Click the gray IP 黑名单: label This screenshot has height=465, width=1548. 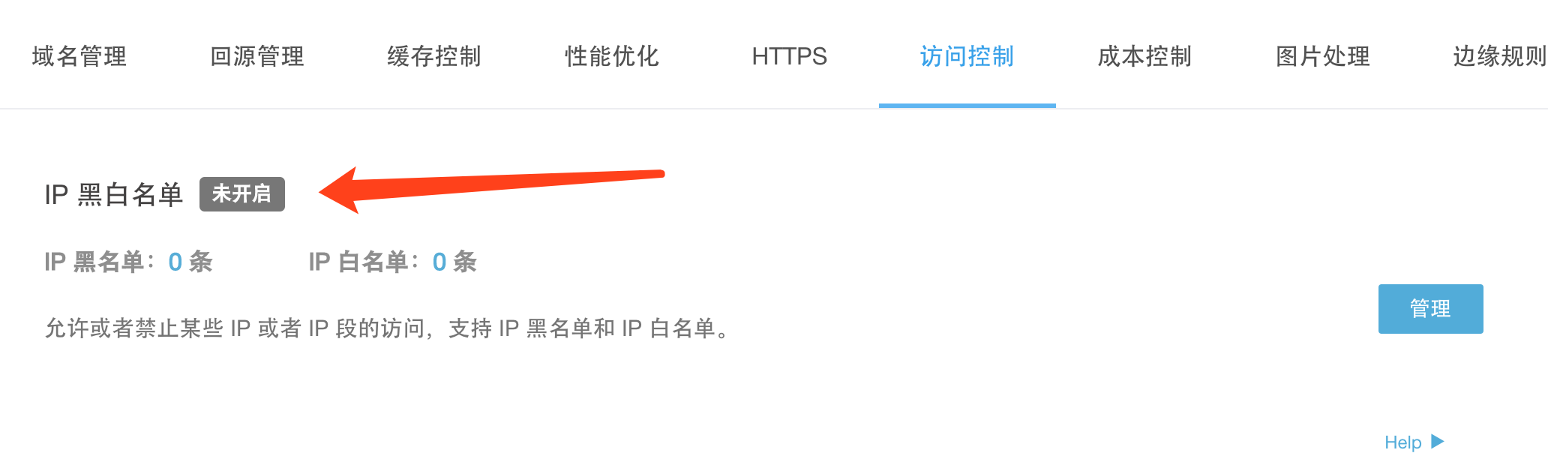pyautogui.click(x=100, y=262)
